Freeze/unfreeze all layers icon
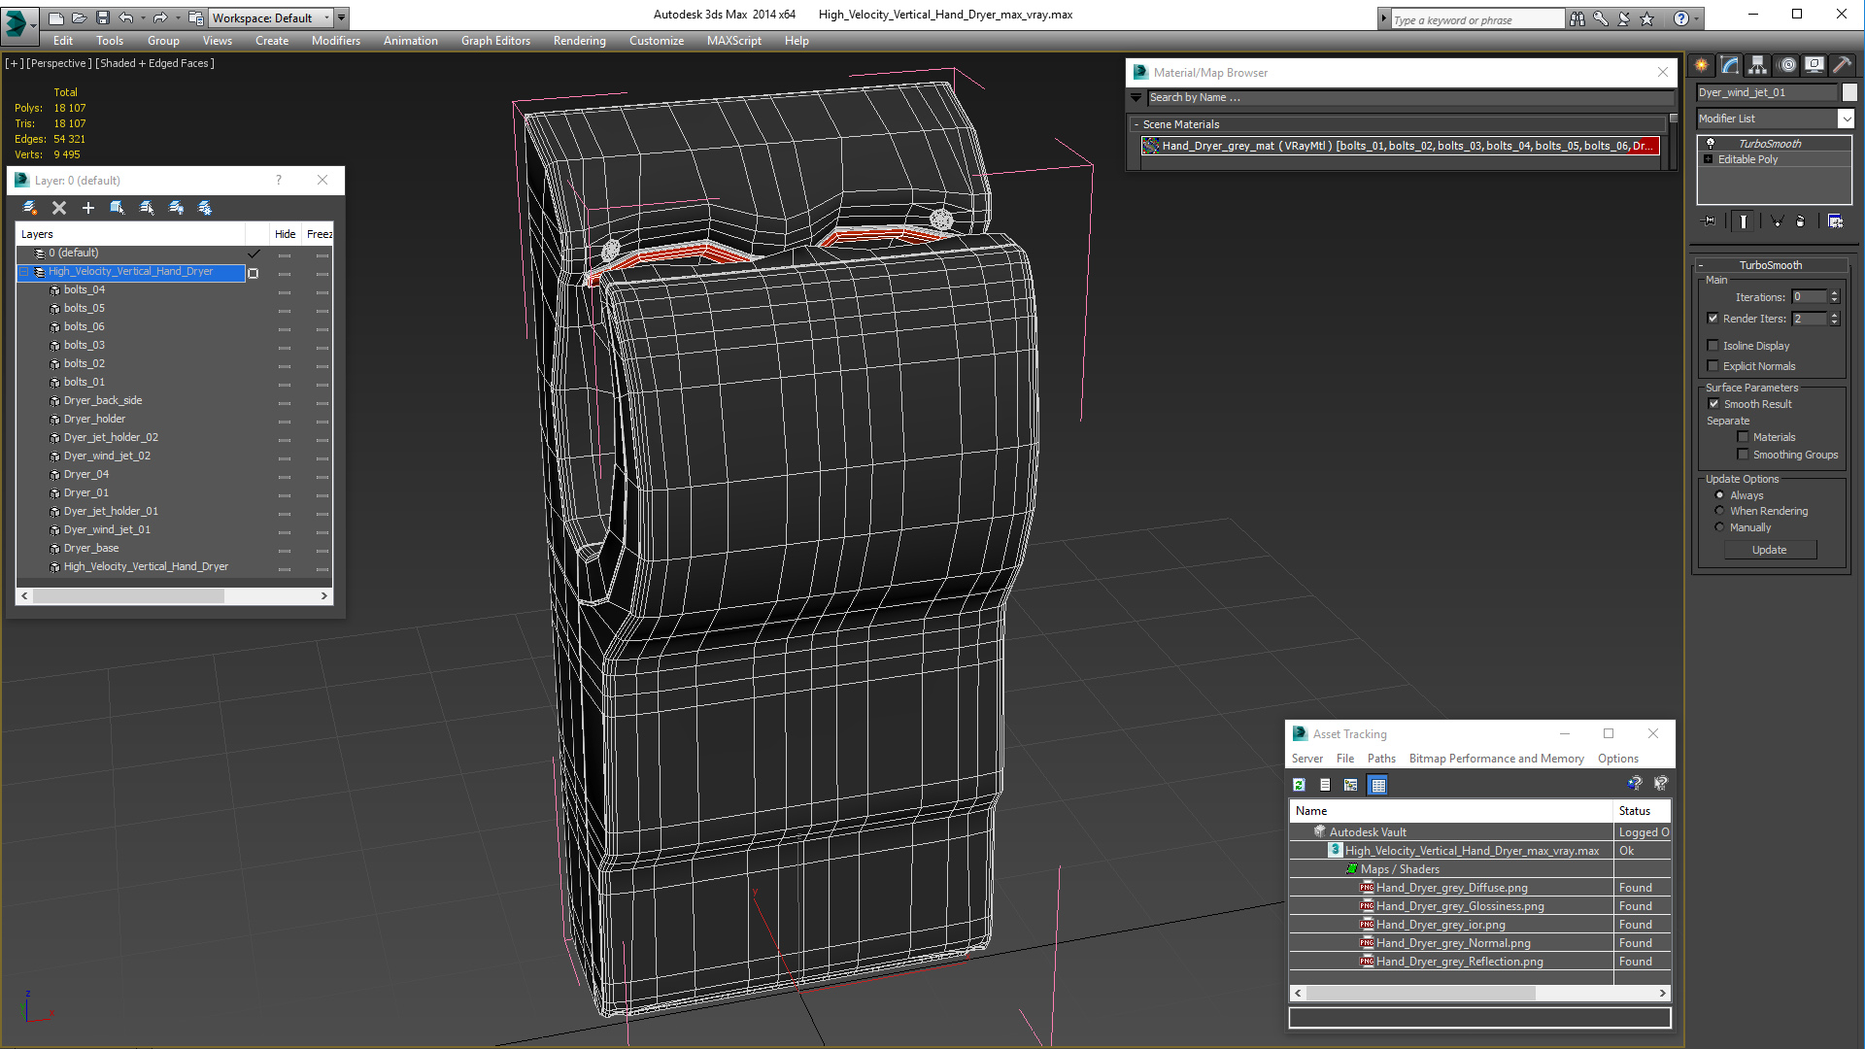The width and height of the screenshot is (1865, 1049). (205, 208)
